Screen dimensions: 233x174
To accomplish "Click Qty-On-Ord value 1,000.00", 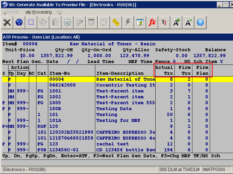I will click(99, 56).
